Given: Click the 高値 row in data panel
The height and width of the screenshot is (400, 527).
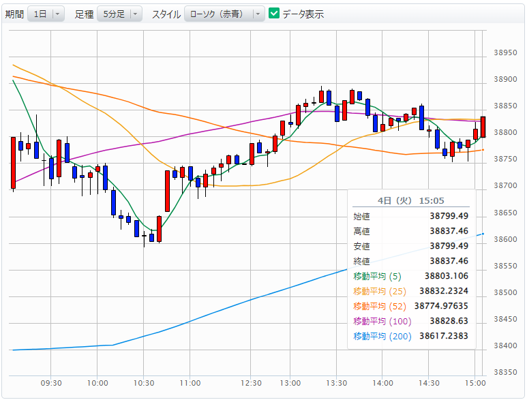Looking at the screenshot, I should 410,231.
